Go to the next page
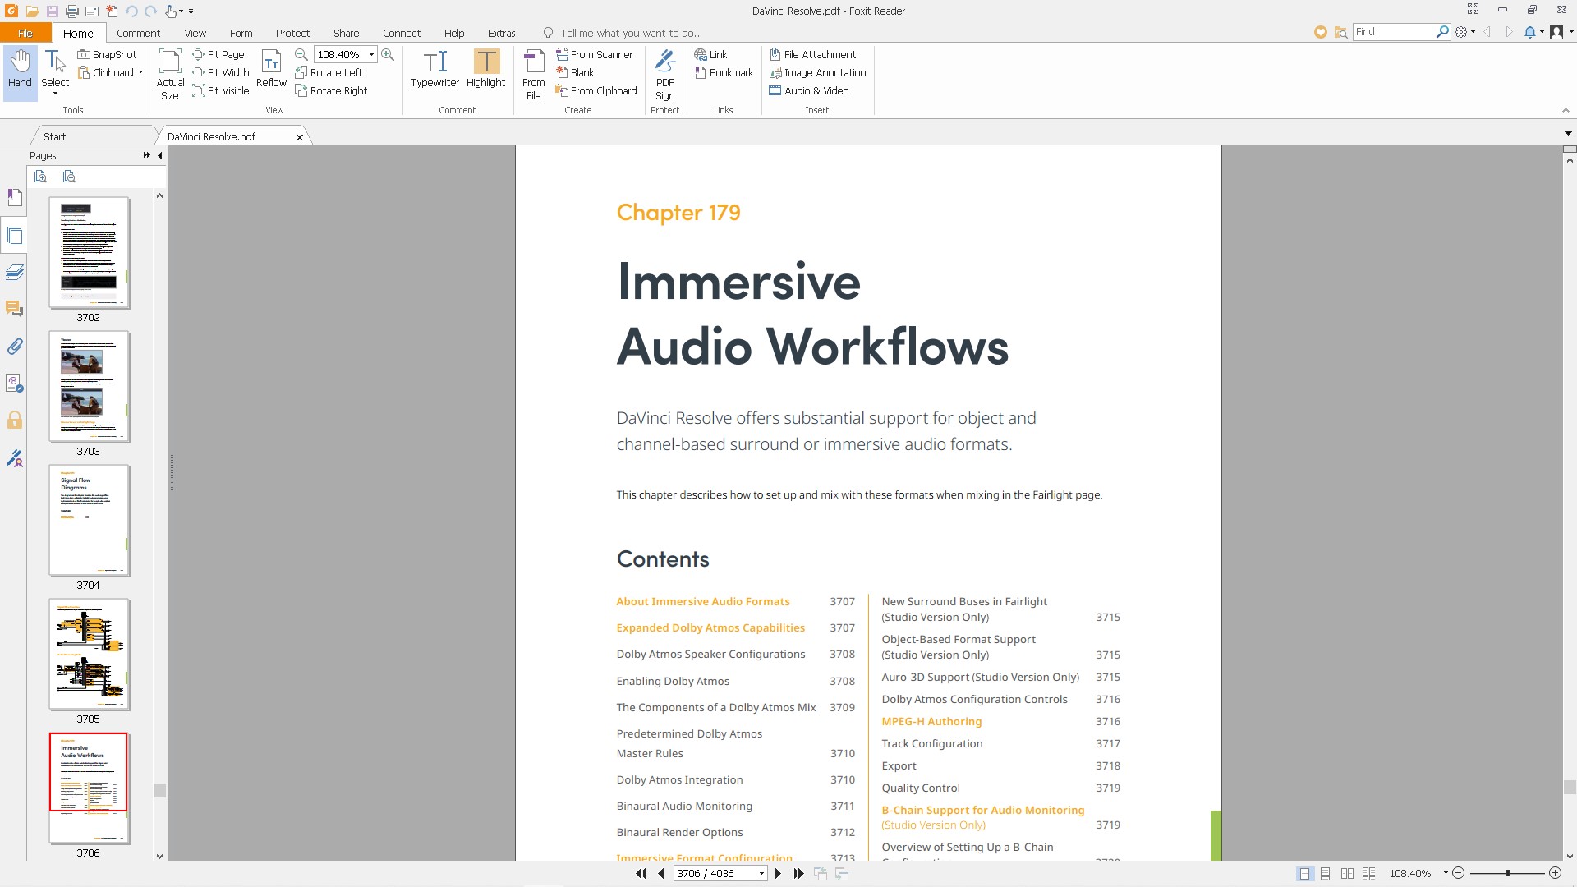 point(778,873)
